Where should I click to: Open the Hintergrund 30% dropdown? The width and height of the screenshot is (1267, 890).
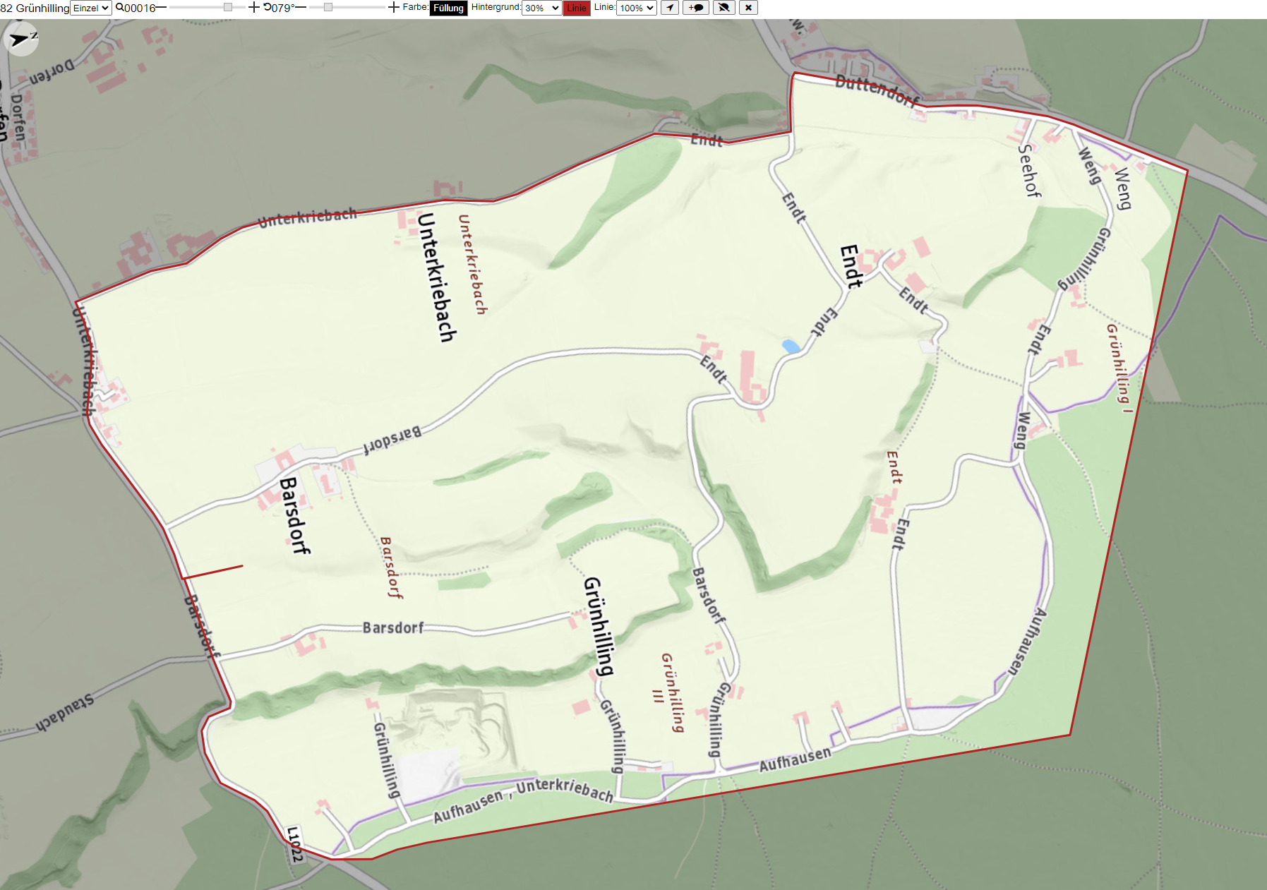coord(541,8)
